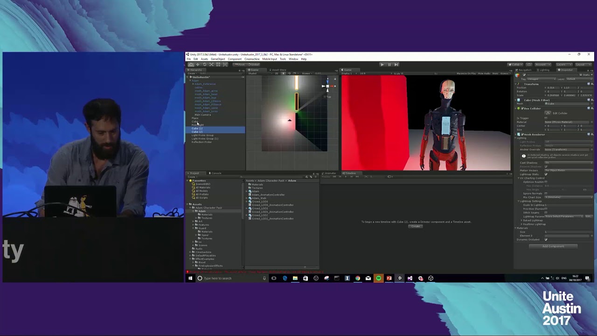Select Reflection Probe in hierarchy
Image resolution: width=597 pixels, height=336 pixels.
coord(201,142)
